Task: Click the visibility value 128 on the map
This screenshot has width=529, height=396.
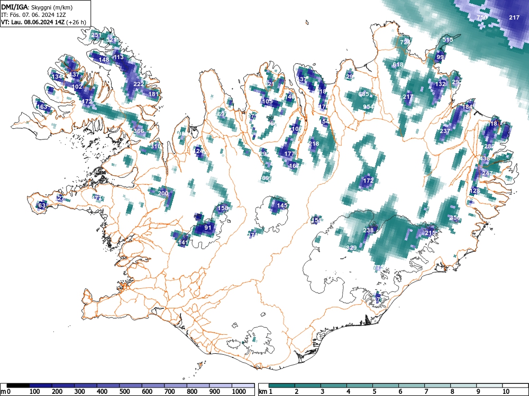Action: [x=475, y=191]
